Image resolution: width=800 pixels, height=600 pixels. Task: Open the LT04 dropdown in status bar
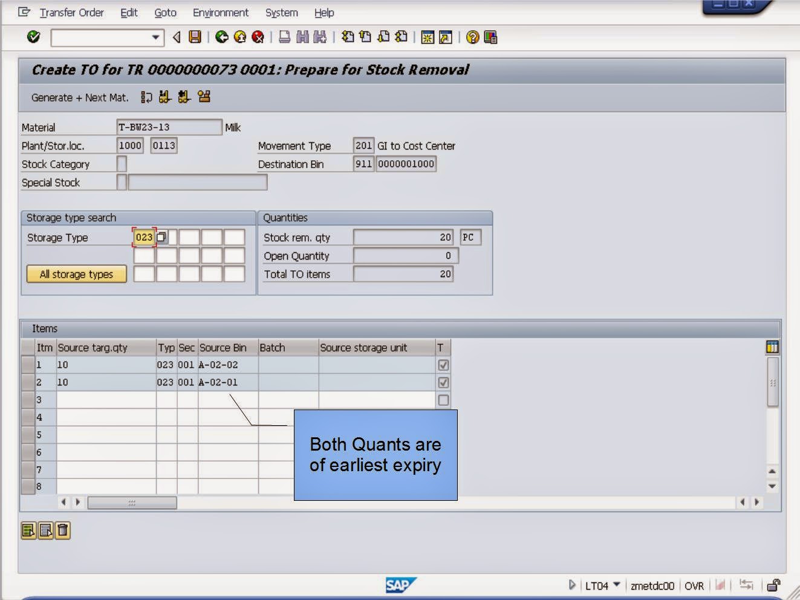[617, 585]
